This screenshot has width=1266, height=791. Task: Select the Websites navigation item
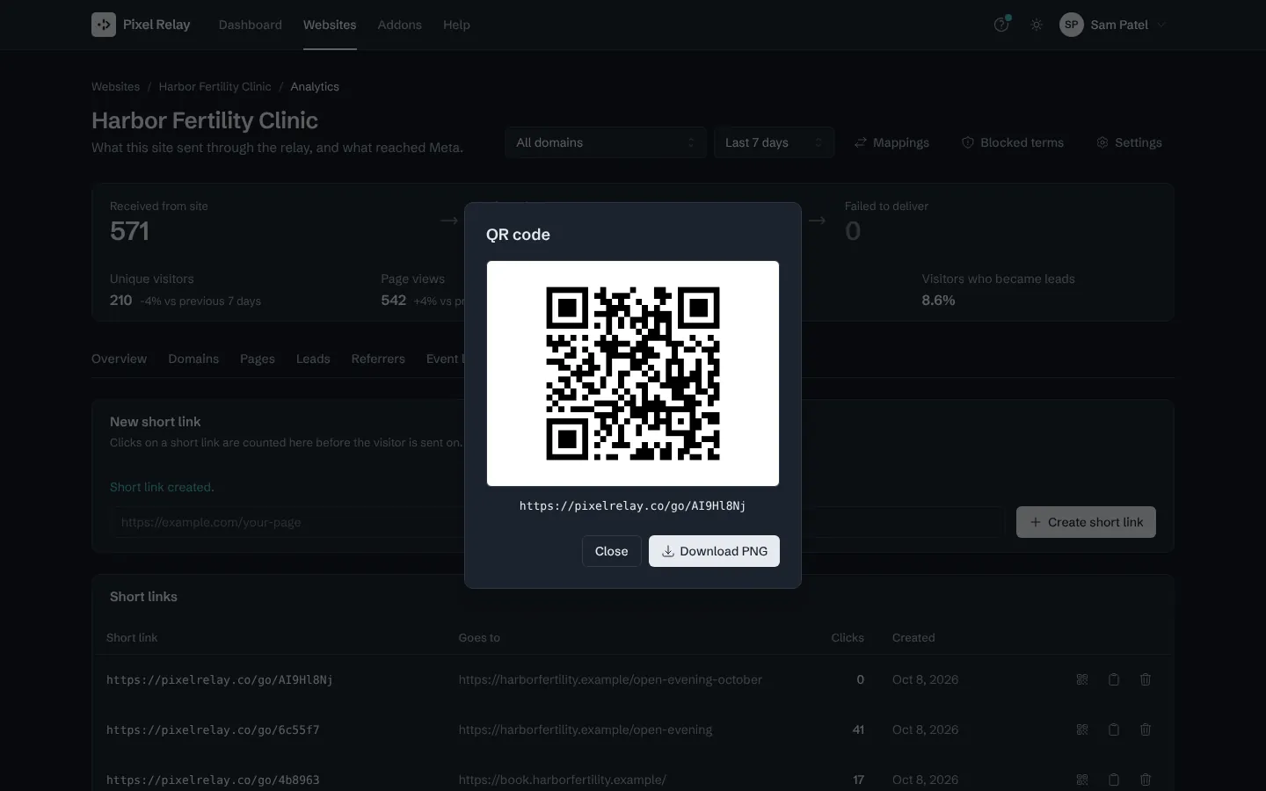point(330,25)
